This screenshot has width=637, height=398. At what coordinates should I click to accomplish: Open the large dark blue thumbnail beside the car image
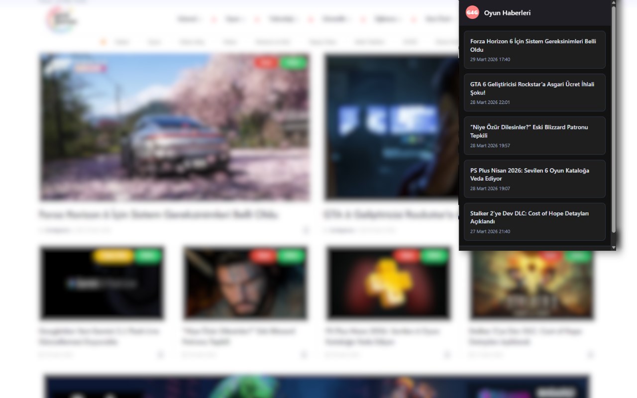pyautogui.click(x=392, y=127)
